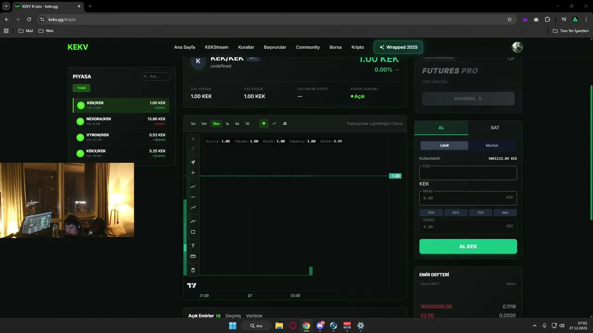
Task: Select the 1G timeframe
Action: tap(247, 124)
